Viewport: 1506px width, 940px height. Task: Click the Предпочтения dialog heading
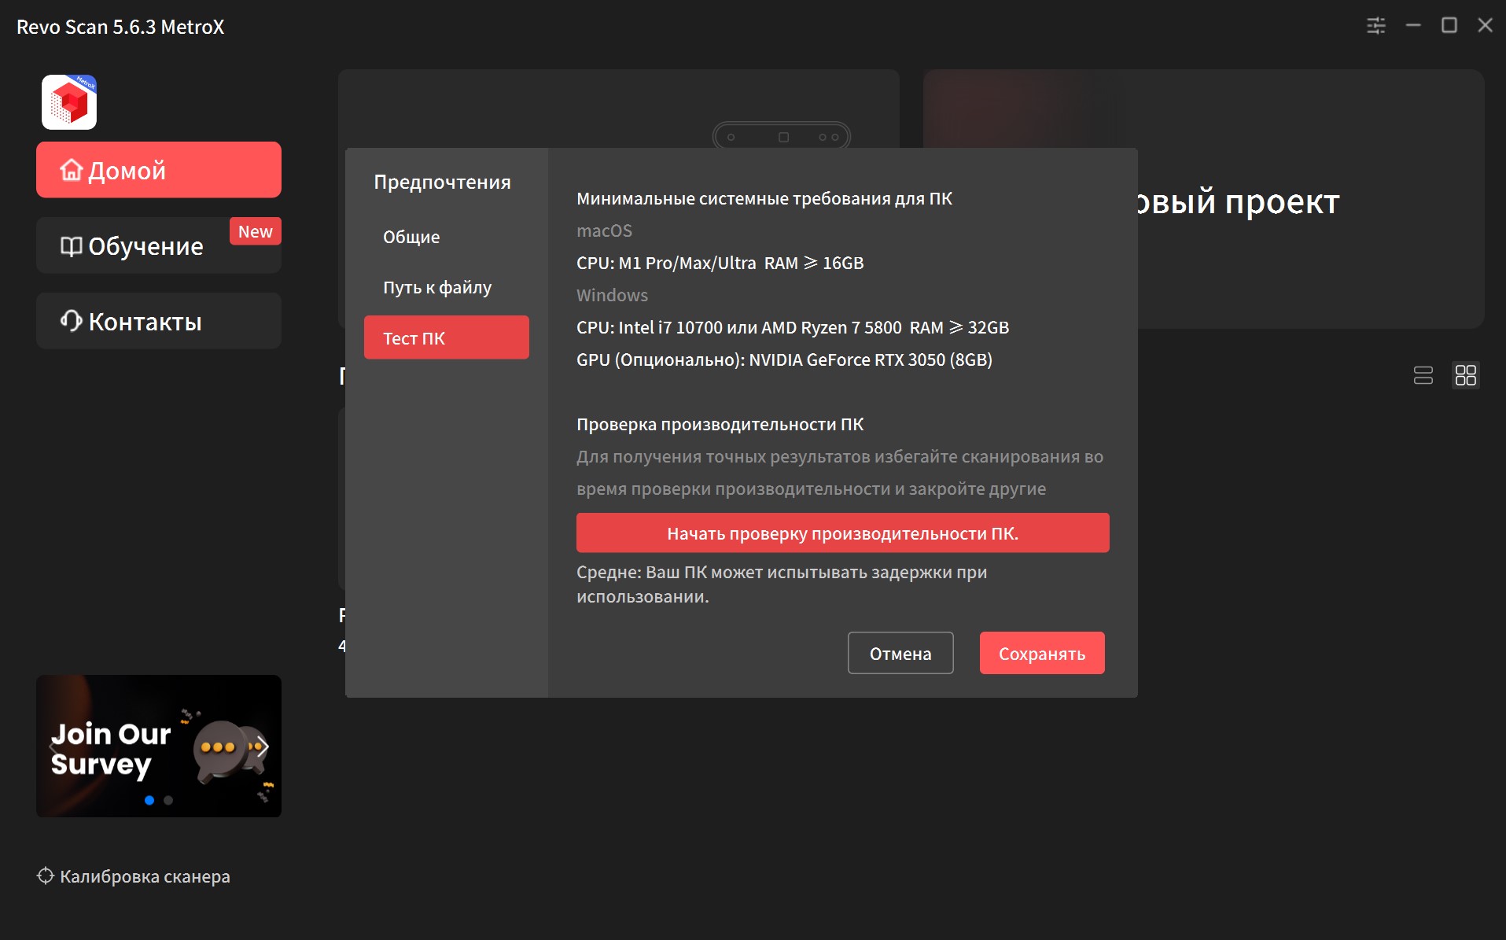(443, 182)
